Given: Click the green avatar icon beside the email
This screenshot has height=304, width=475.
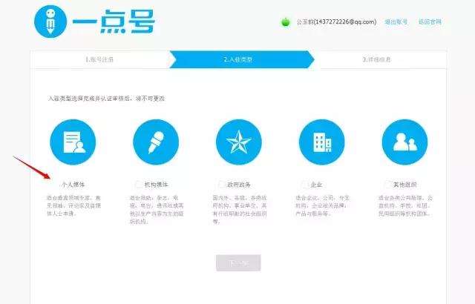Looking at the screenshot, I should (285, 22).
